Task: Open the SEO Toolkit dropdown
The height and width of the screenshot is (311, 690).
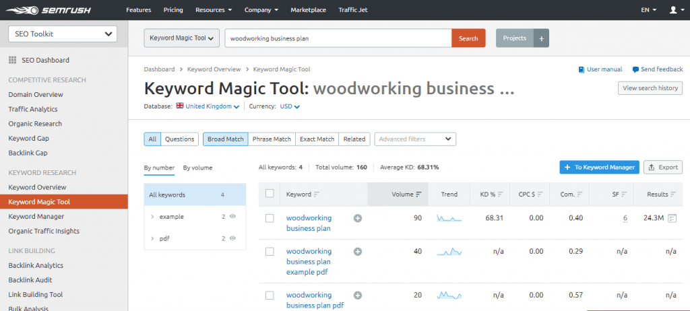Action: coord(63,34)
